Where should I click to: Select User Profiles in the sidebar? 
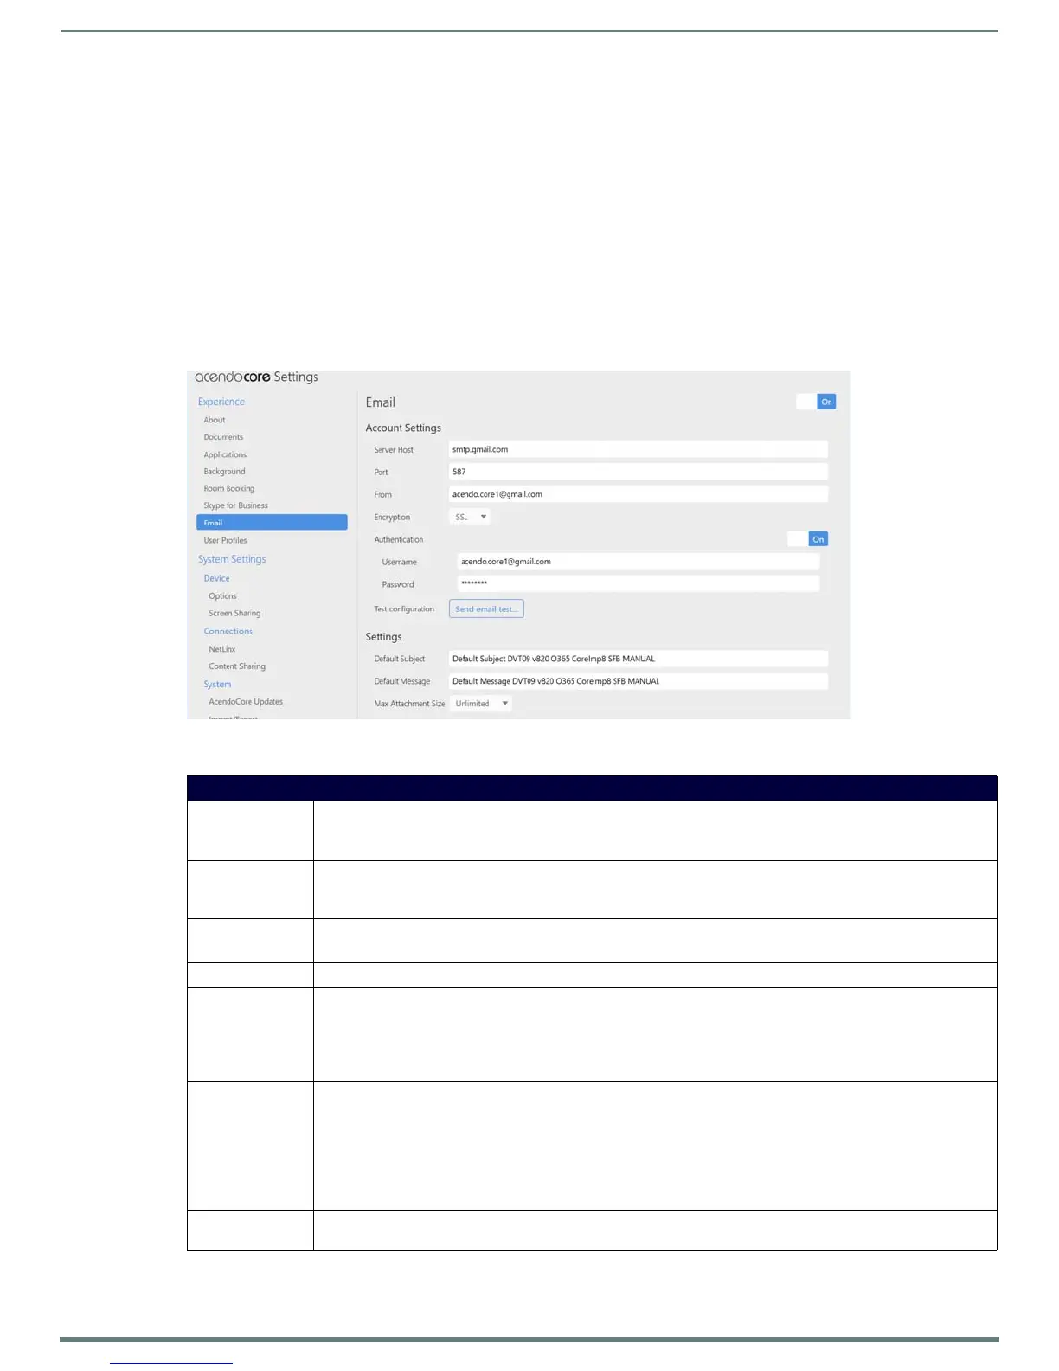point(225,540)
